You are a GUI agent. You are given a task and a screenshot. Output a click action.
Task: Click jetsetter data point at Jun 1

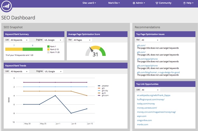(x=55, y=96)
